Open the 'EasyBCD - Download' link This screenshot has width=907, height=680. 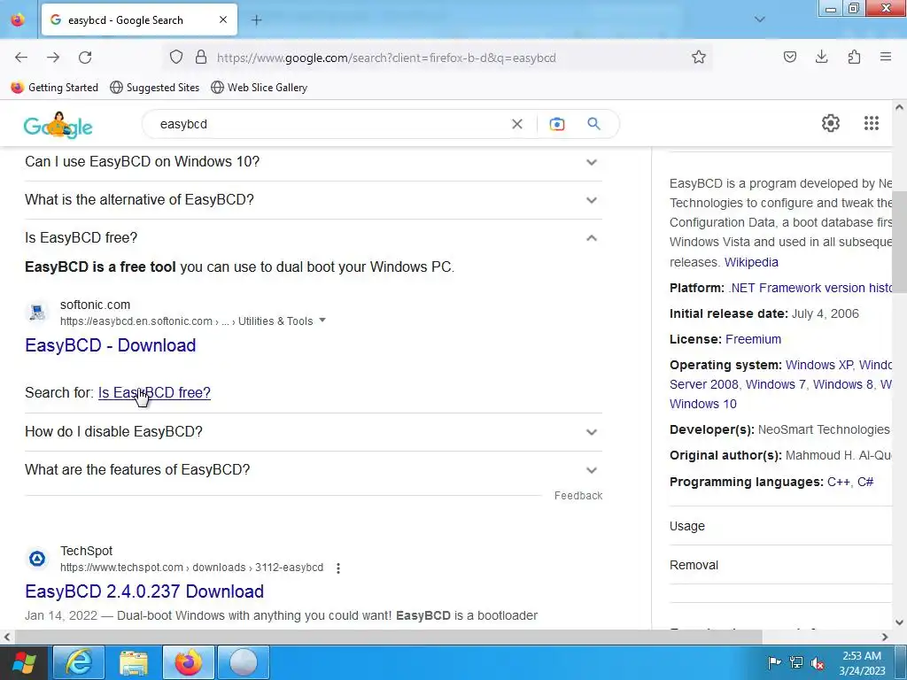pos(111,345)
